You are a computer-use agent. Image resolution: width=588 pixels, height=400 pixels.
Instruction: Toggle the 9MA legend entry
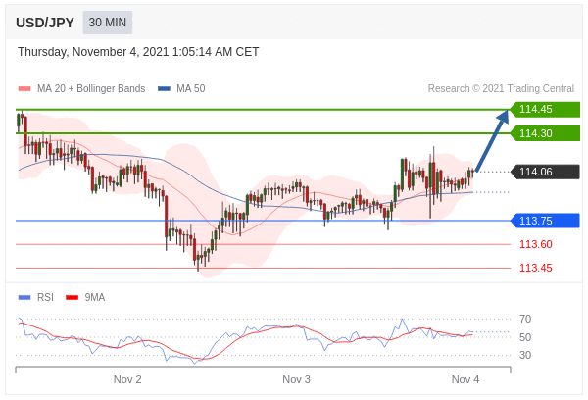tap(85, 298)
